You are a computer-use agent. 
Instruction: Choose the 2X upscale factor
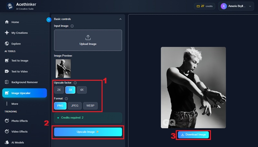tap(59, 90)
